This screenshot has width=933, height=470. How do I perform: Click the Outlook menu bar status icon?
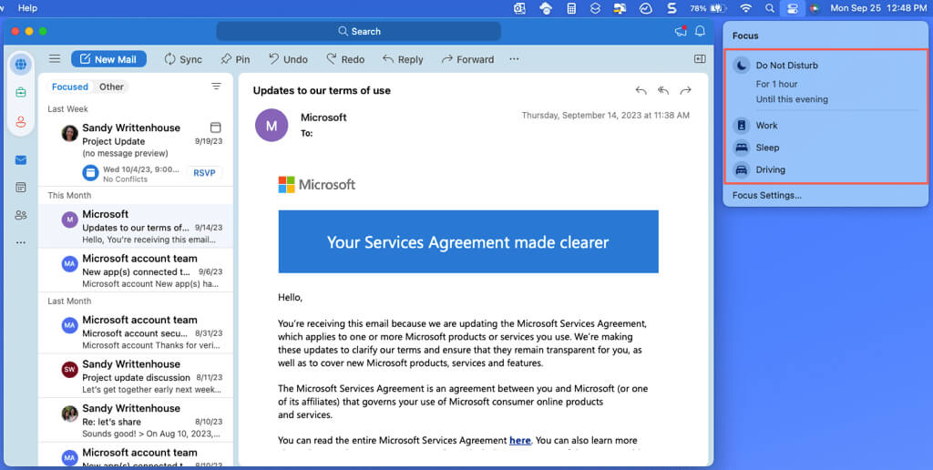click(519, 8)
